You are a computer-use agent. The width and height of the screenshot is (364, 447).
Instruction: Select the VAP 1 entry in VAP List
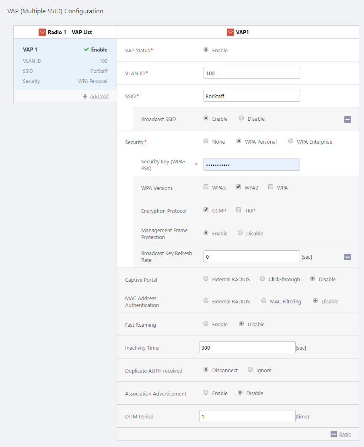point(65,65)
